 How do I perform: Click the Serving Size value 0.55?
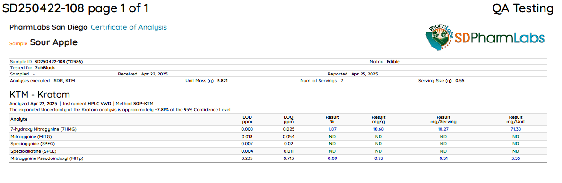pos(460,81)
